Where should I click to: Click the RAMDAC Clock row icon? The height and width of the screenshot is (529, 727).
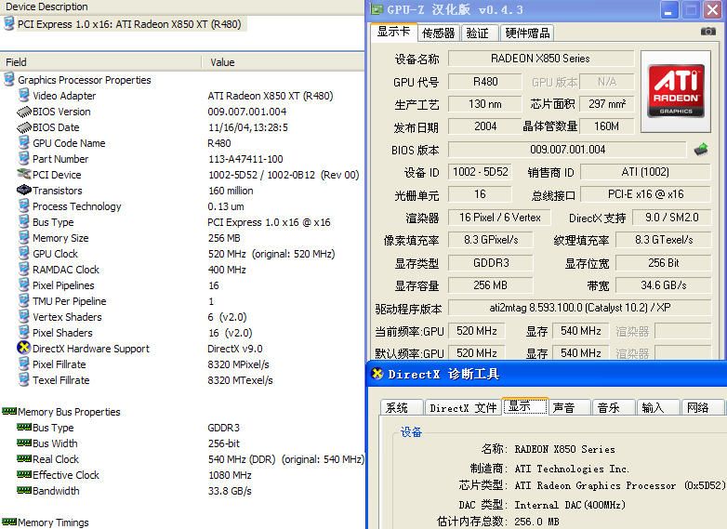click(24, 269)
